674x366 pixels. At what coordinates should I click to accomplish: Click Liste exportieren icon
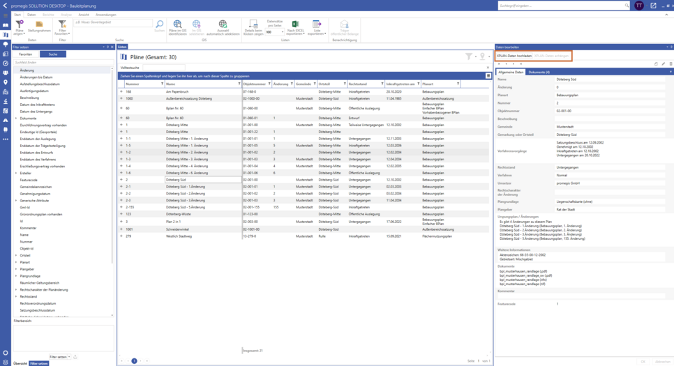(317, 24)
